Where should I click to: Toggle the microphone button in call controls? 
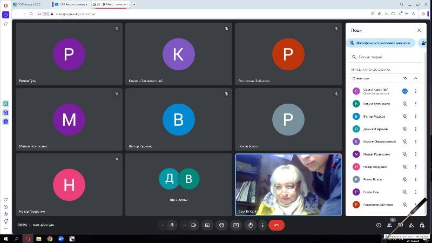tap(172, 225)
